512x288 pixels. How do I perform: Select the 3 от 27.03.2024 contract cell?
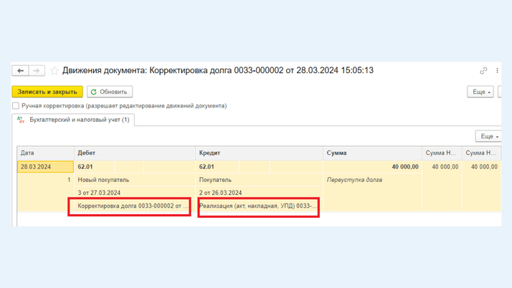pyautogui.click(x=135, y=193)
